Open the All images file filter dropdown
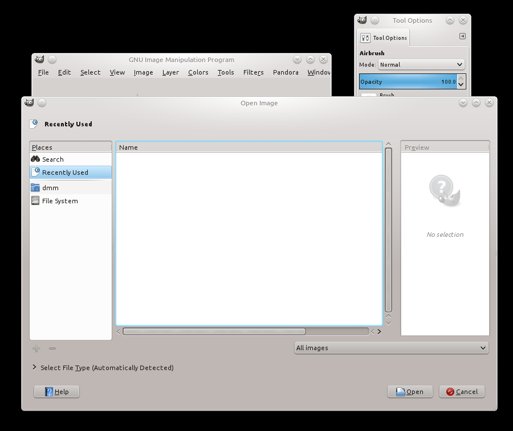The image size is (513, 431). pos(391,348)
